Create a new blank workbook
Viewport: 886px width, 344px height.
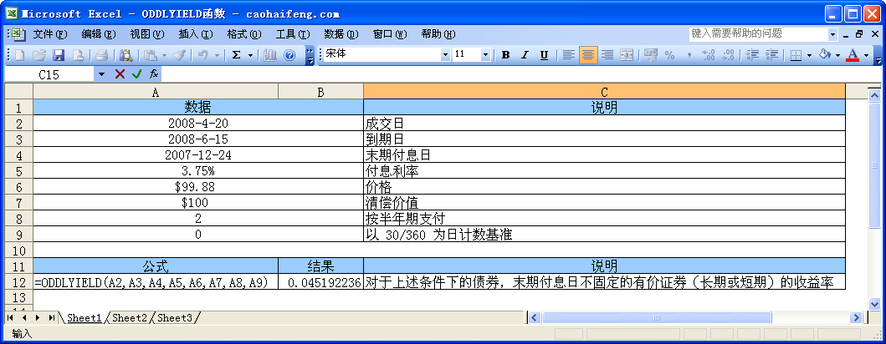(x=19, y=55)
